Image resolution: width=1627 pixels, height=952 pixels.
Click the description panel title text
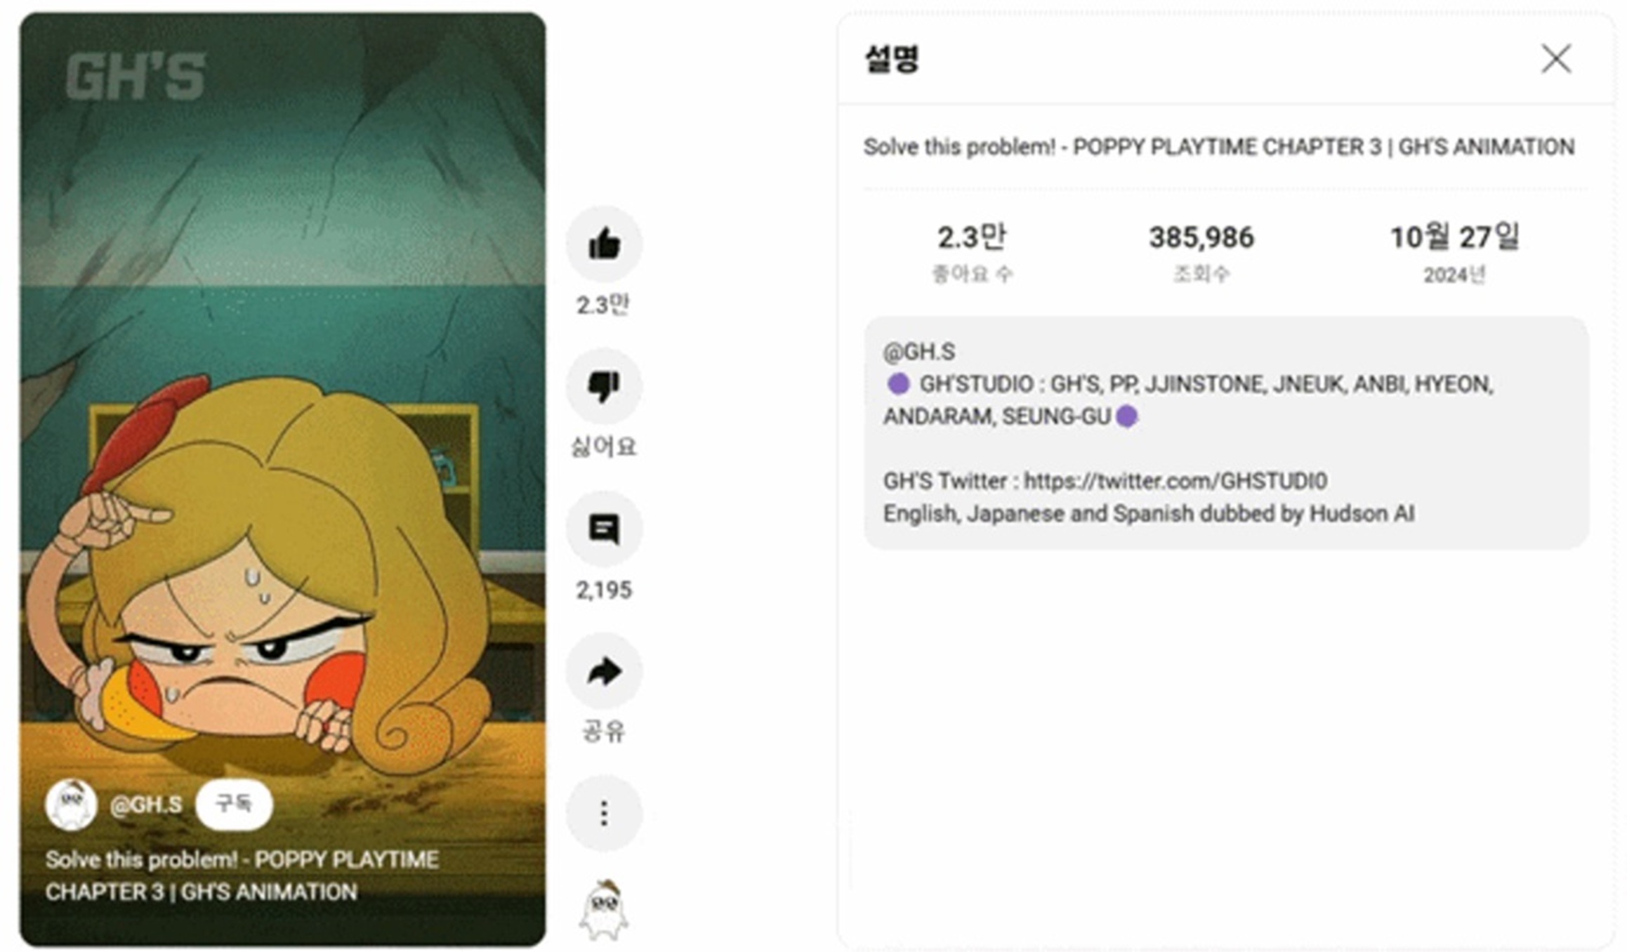click(1218, 147)
